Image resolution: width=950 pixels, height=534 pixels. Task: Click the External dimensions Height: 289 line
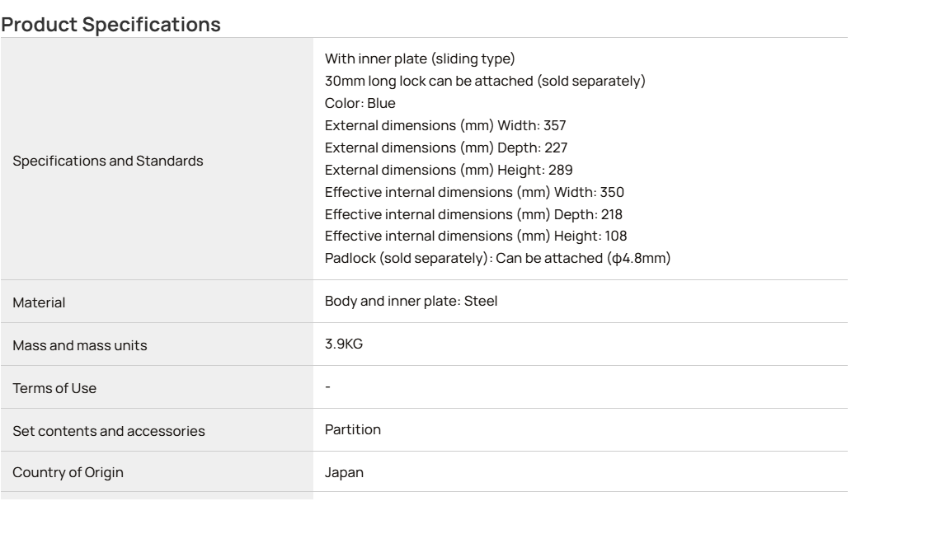[x=449, y=170]
